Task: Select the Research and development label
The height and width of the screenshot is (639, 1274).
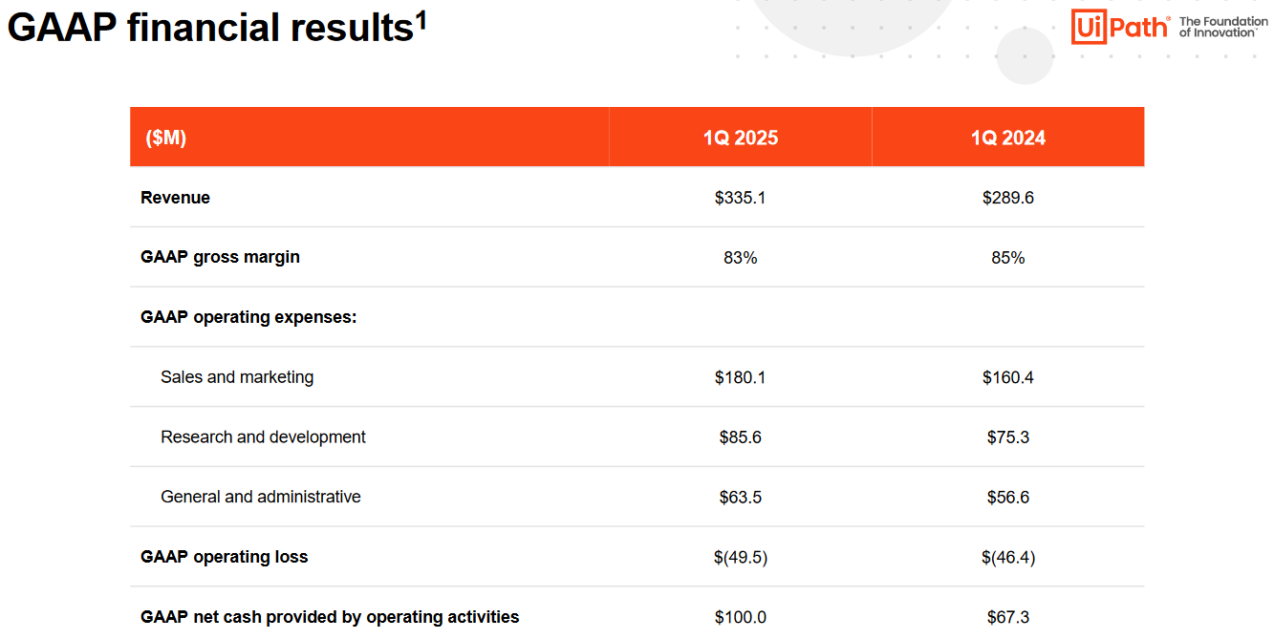Action: 263,437
